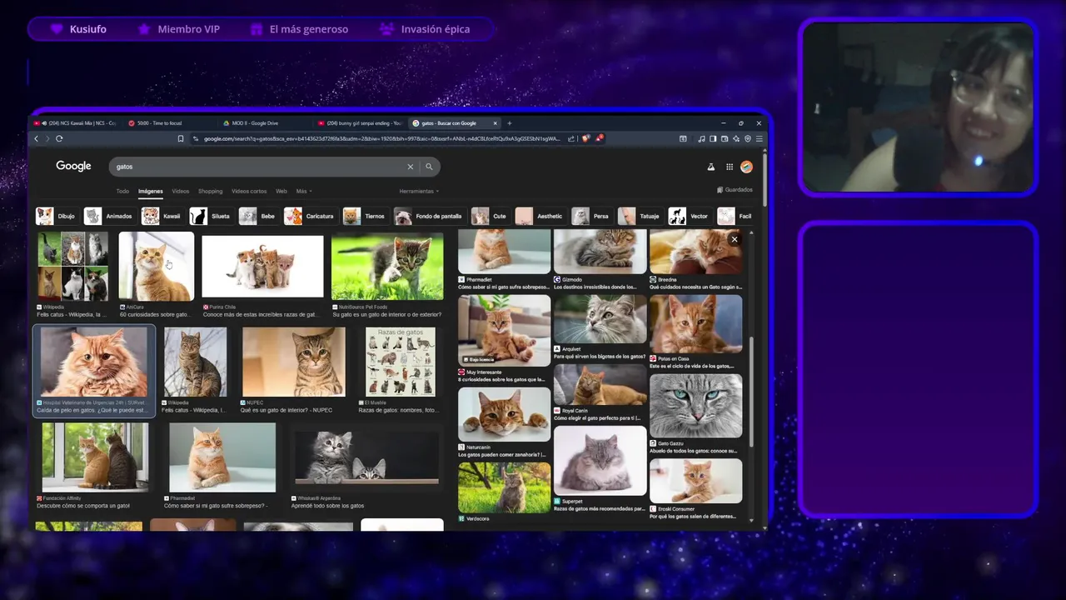Filter images by the Bebe chip
Screen dimensions: 1066x600
[258, 217]
